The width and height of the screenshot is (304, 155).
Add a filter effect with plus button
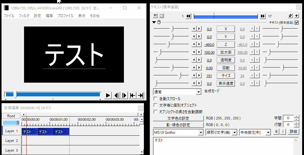[297, 16]
